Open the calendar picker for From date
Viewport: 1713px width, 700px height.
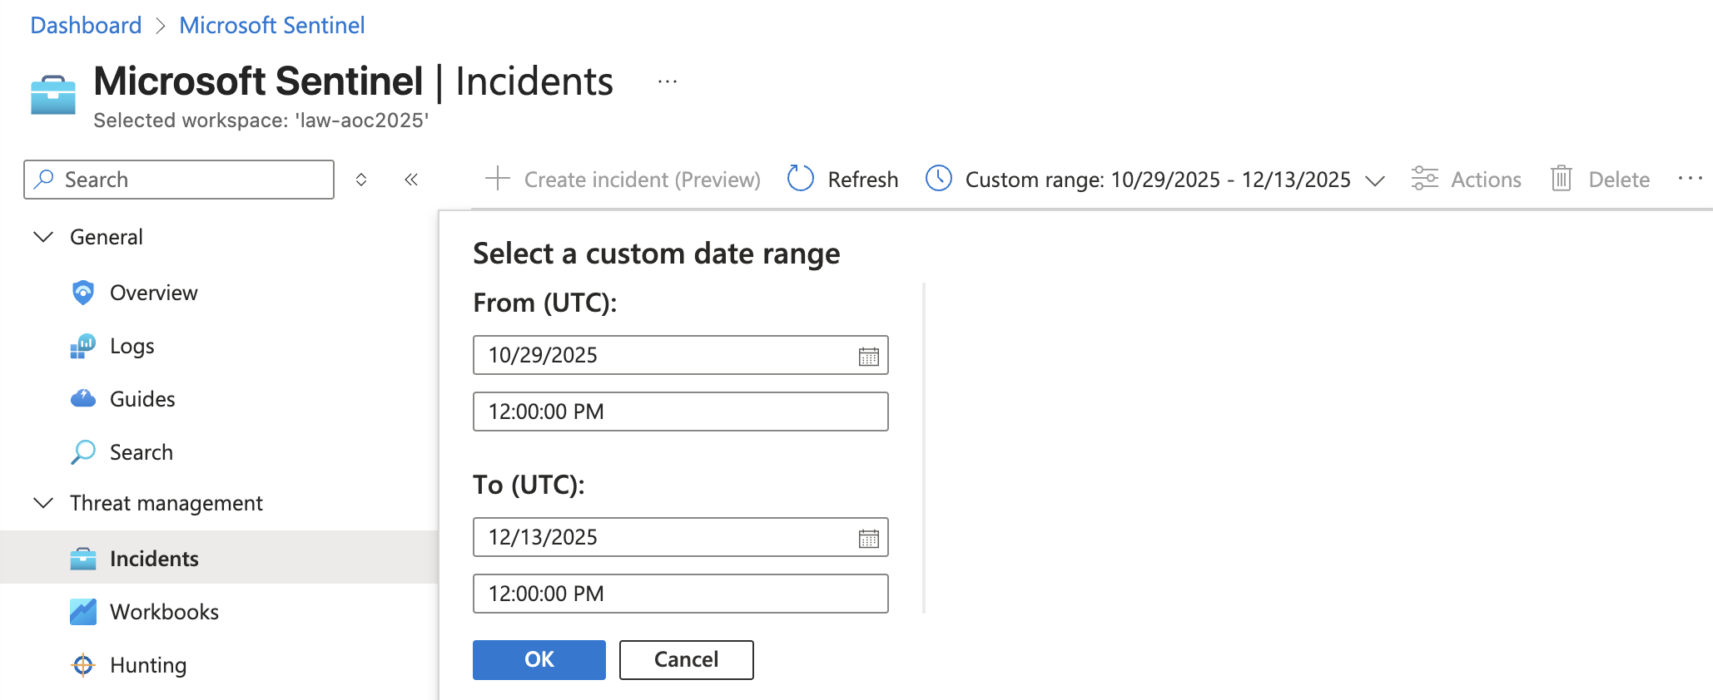tap(868, 356)
